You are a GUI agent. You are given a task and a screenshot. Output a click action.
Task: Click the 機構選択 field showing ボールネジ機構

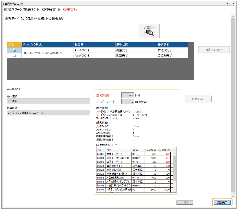pos(49,113)
